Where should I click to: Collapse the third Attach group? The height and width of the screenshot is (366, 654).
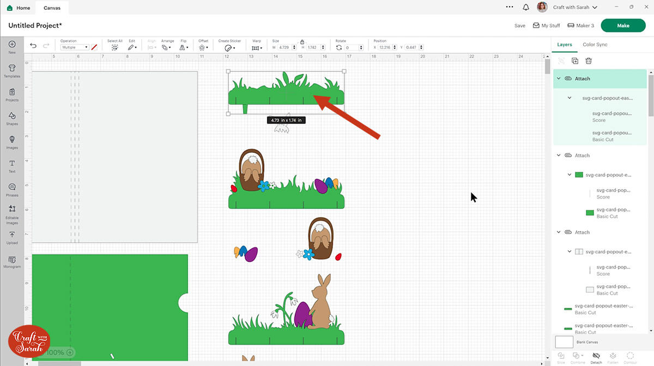point(559,232)
